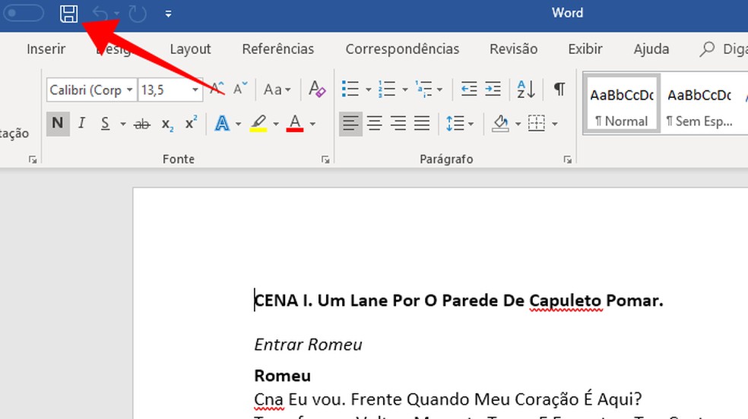Toggle Bold formatting off
748x419 pixels.
(x=58, y=123)
